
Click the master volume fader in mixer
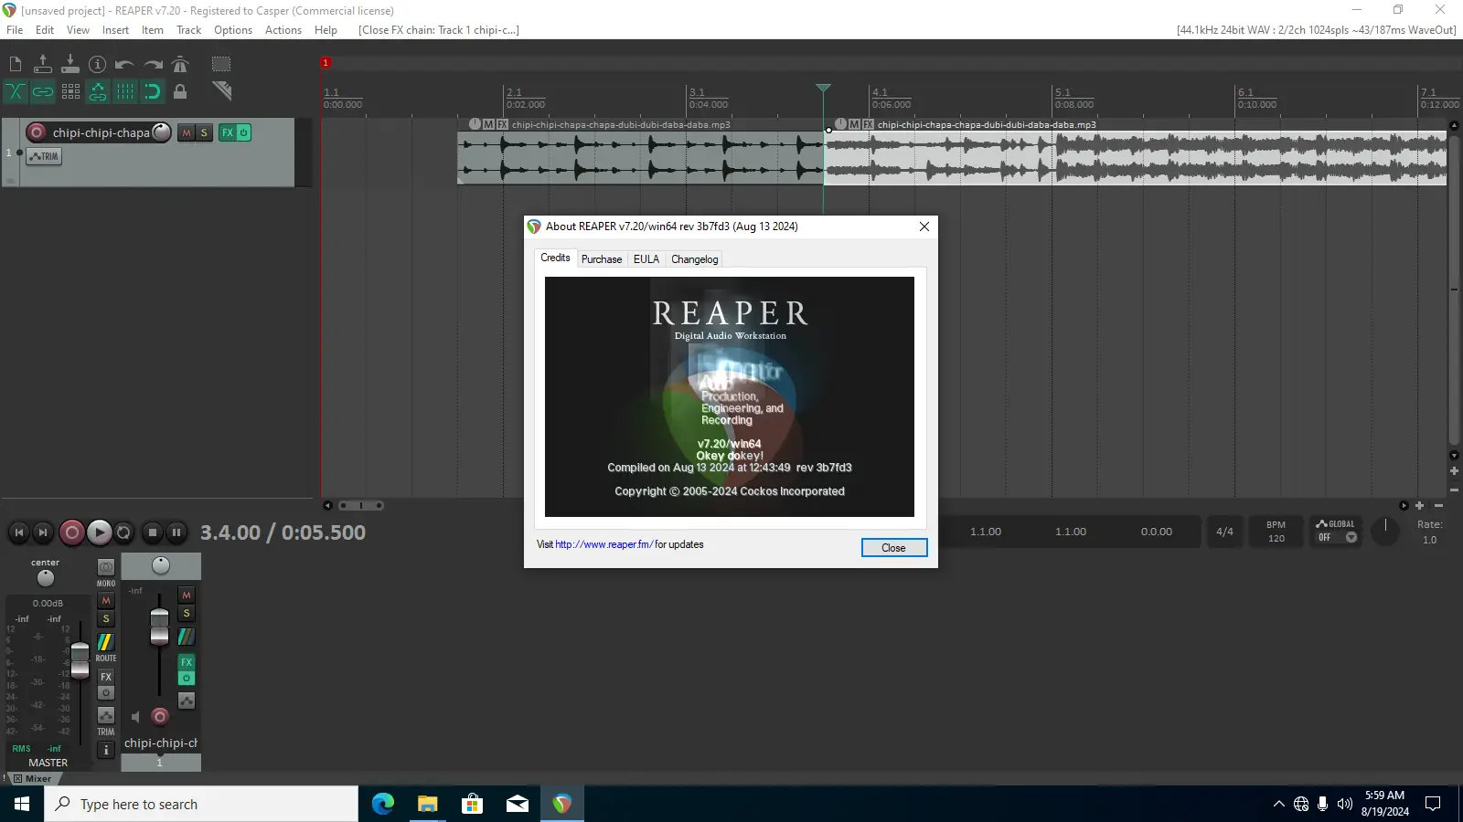tap(80, 660)
